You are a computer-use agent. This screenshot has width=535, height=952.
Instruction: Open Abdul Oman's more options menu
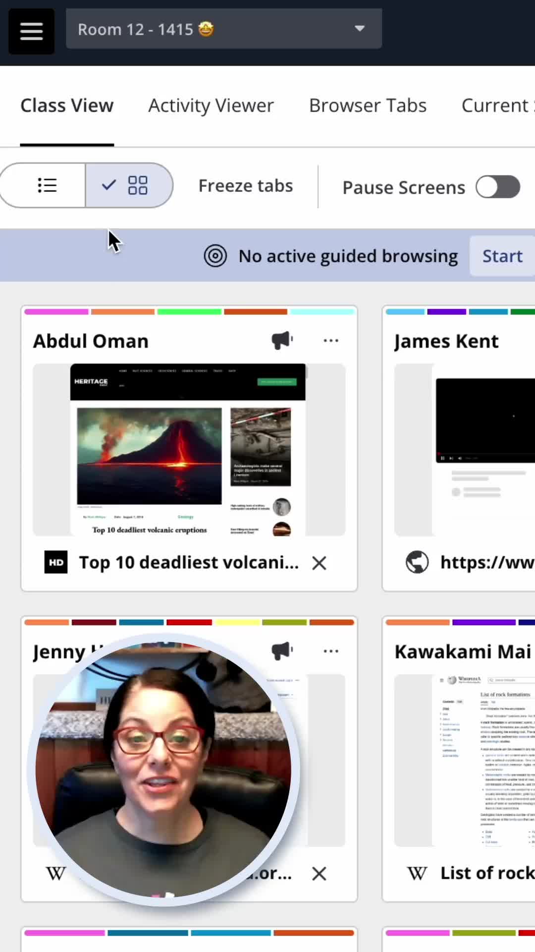[331, 341]
